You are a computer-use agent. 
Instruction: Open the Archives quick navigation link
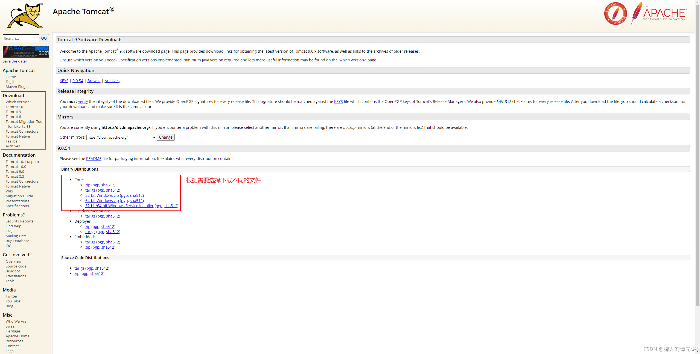pyautogui.click(x=112, y=81)
